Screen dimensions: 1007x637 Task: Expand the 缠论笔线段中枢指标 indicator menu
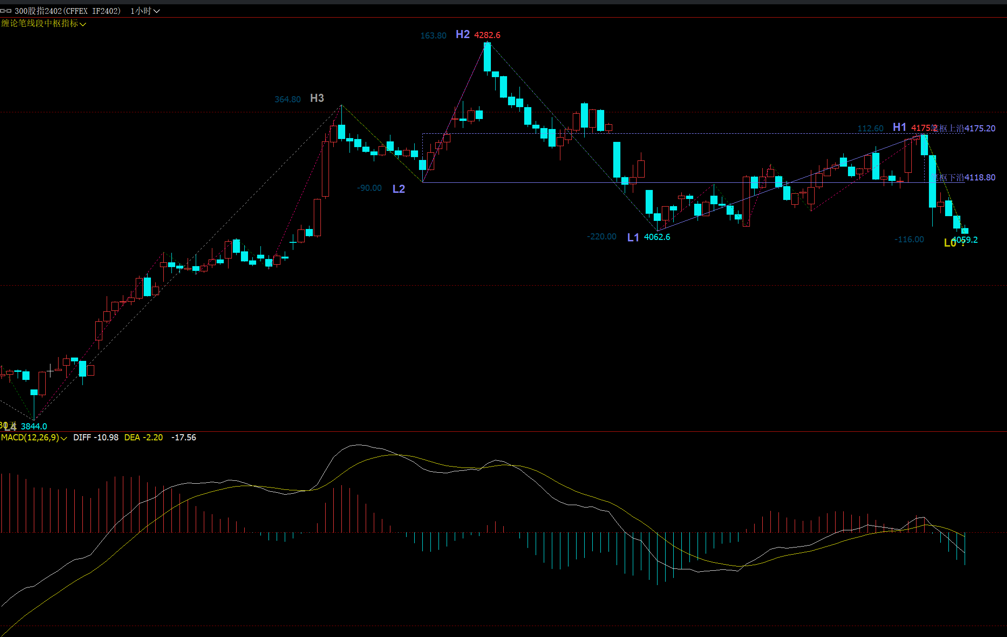pos(43,23)
